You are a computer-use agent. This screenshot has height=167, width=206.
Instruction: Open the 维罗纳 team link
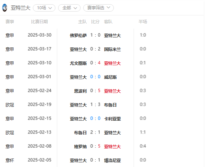pos(81,147)
